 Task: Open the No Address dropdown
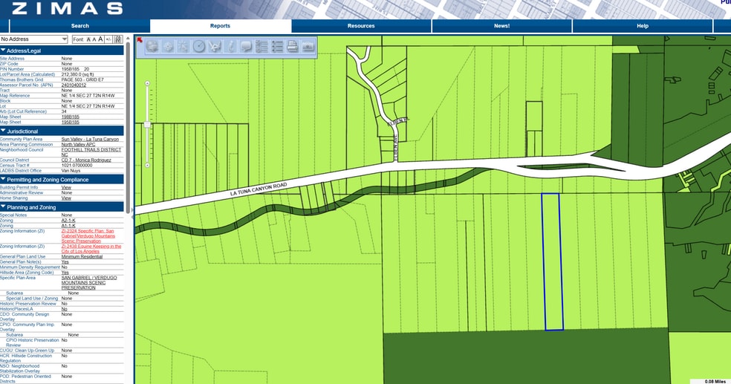point(34,39)
